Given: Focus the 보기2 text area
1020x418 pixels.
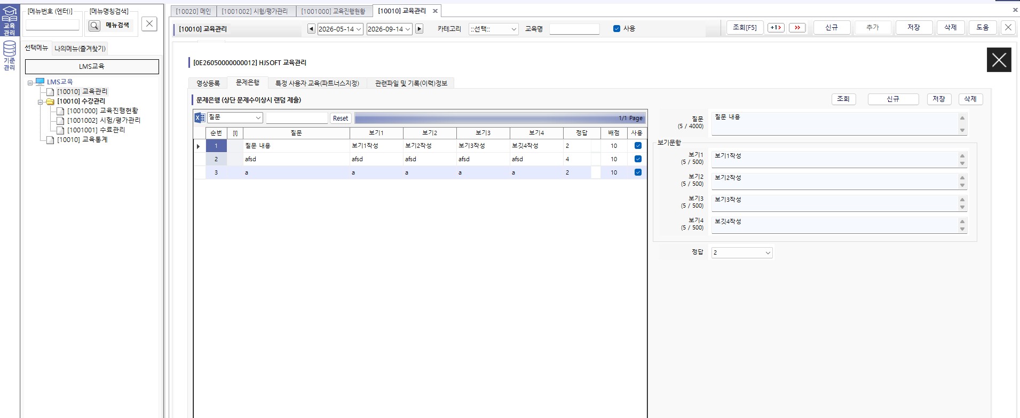Looking at the screenshot, I should click(836, 181).
